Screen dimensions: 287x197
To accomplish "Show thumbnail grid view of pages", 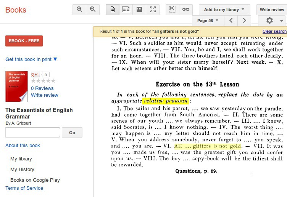I will coord(139,10).
